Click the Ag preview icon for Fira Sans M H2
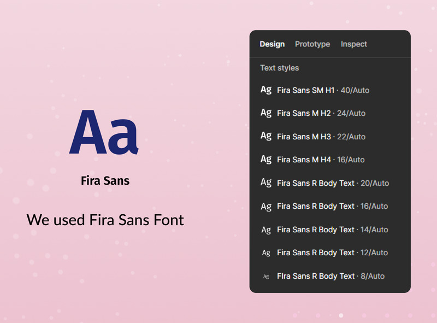The width and height of the screenshot is (437, 323). 266,113
